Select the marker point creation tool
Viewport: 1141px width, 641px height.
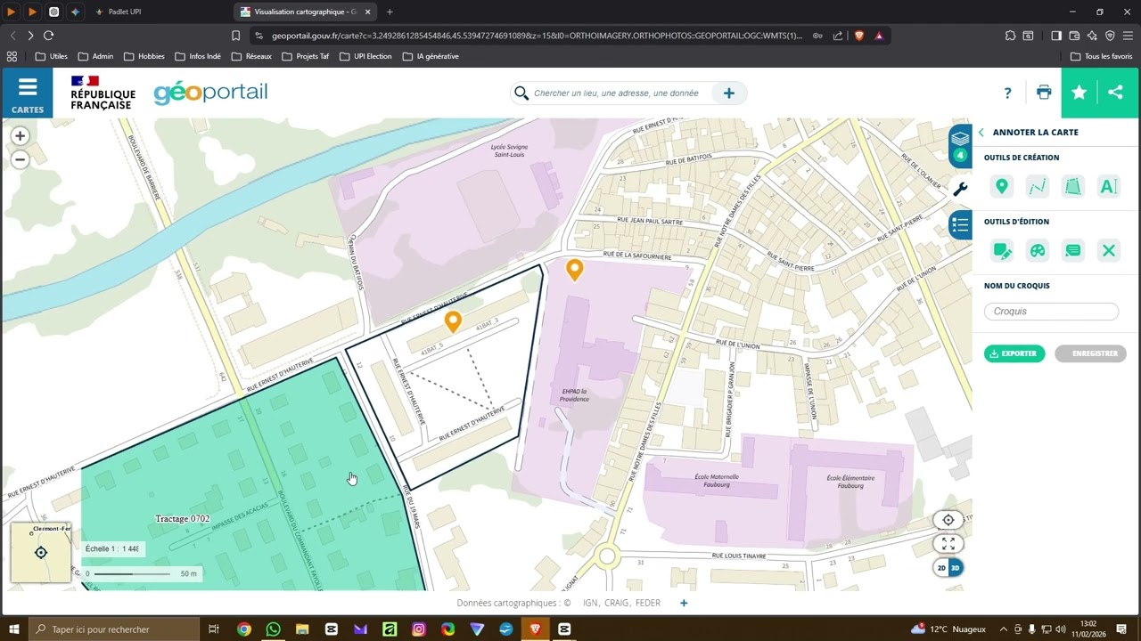click(x=1002, y=186)
